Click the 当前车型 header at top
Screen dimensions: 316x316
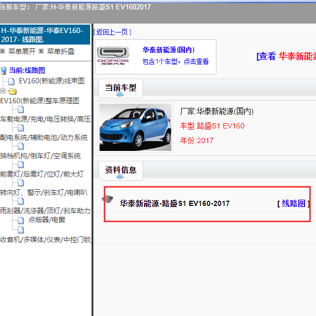75,7
